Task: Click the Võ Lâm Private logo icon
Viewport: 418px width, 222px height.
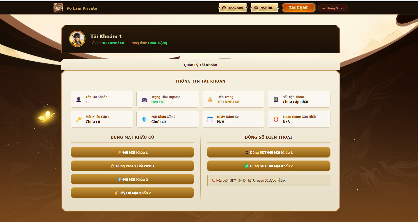Action: point(58,8)
